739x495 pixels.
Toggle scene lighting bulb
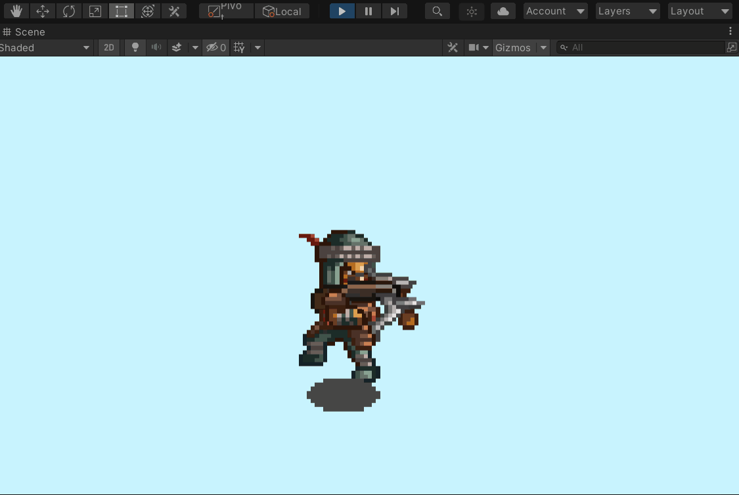pyautogui.click(x=135, y=47)
